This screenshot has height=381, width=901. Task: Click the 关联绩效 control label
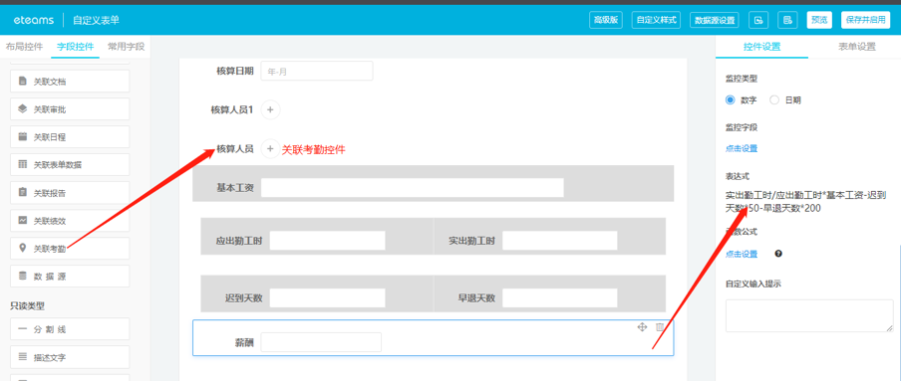50,220
